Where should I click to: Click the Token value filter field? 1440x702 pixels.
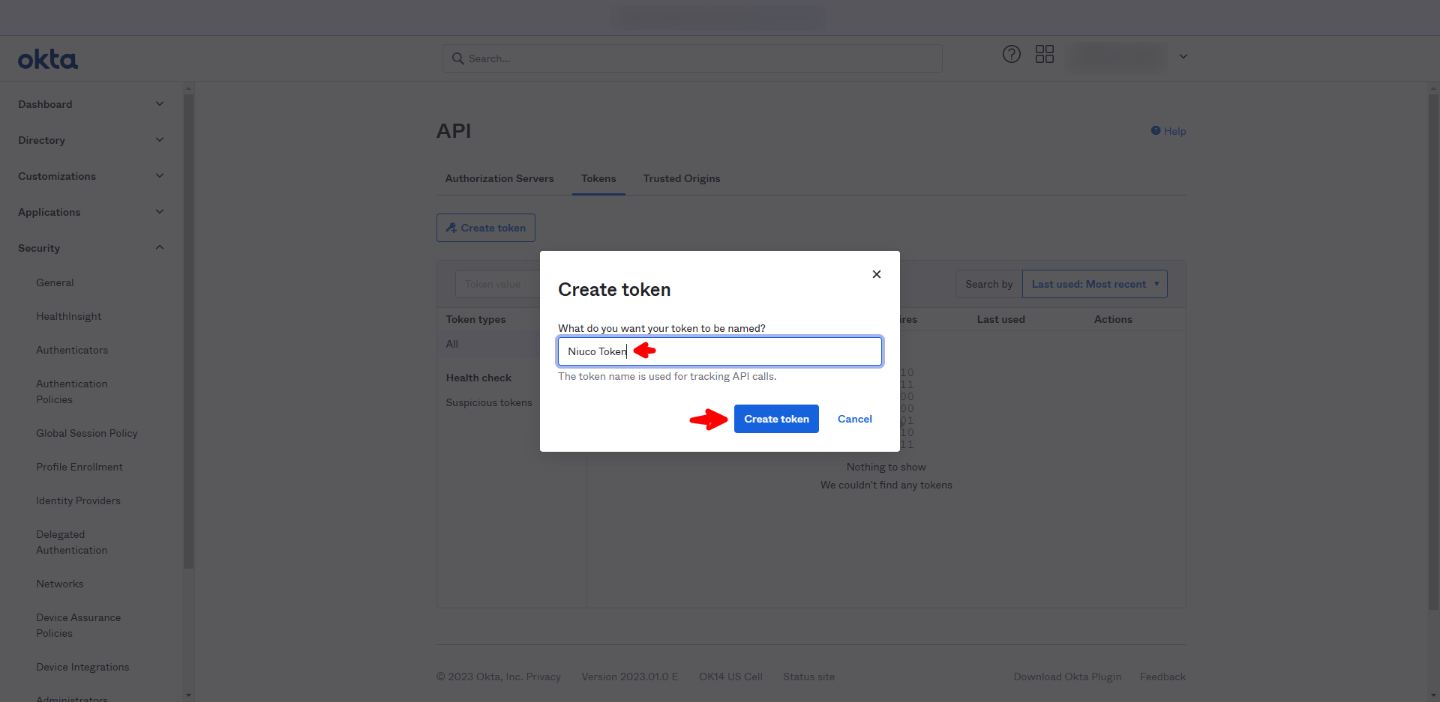[497, 284]
